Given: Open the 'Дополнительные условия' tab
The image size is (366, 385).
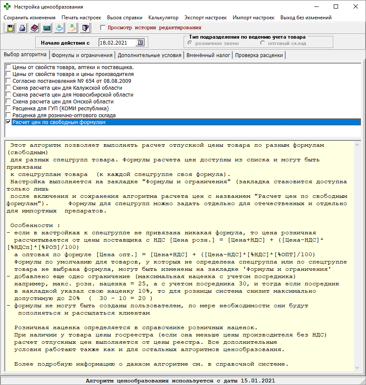Looking at the screenshot, I should 149,55.
